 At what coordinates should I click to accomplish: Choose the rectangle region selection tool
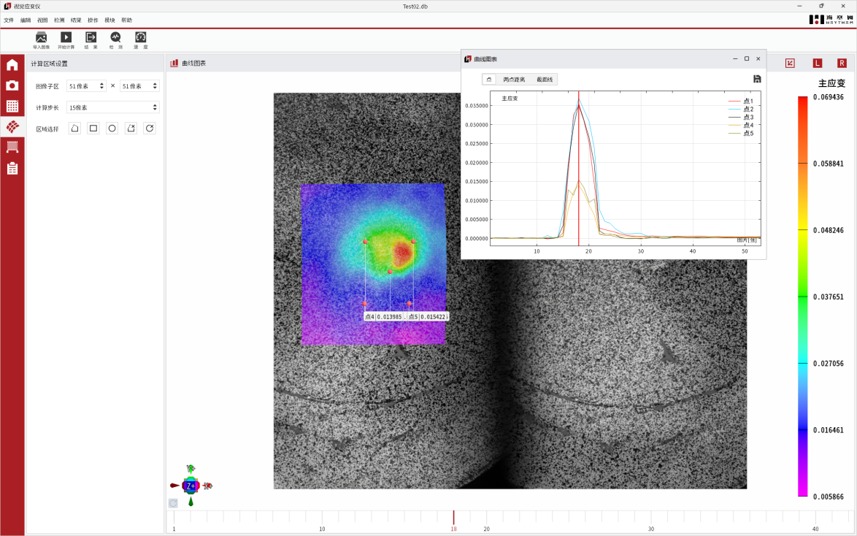tap(93, 129)
